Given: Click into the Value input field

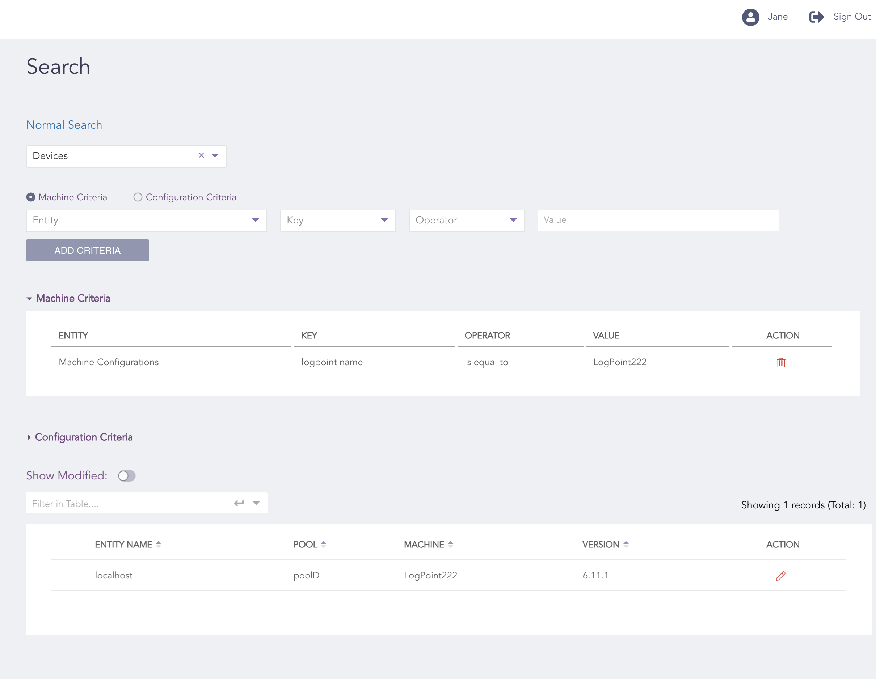Looking at the screenshot, I should click(658, 220).
